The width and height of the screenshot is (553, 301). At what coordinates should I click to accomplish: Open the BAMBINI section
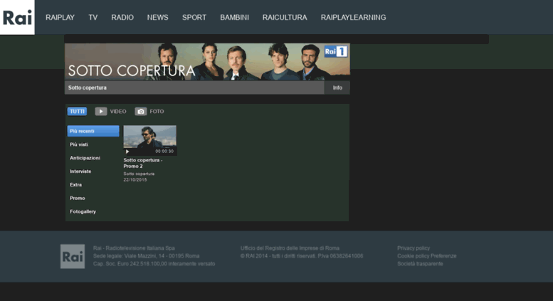(x=235, y=18)
